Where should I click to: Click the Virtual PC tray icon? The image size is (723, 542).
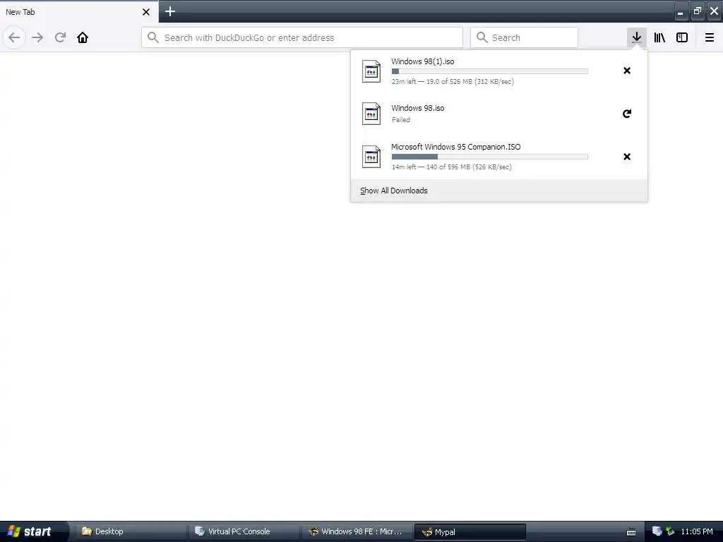pyautogui.click(x=657, y=531)
